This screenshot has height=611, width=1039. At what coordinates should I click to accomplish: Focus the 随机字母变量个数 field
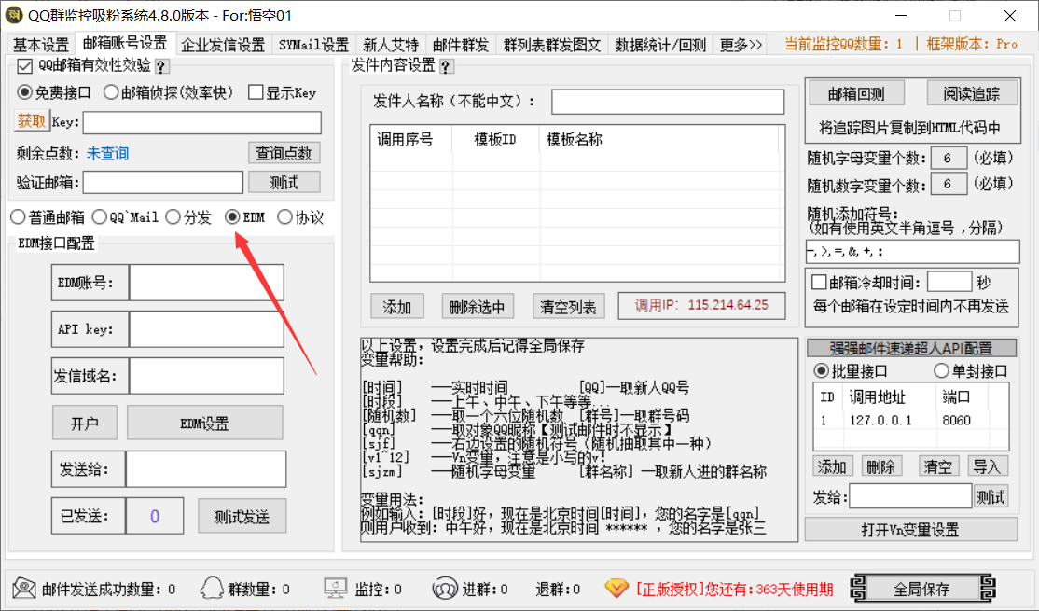pos(949,158)
